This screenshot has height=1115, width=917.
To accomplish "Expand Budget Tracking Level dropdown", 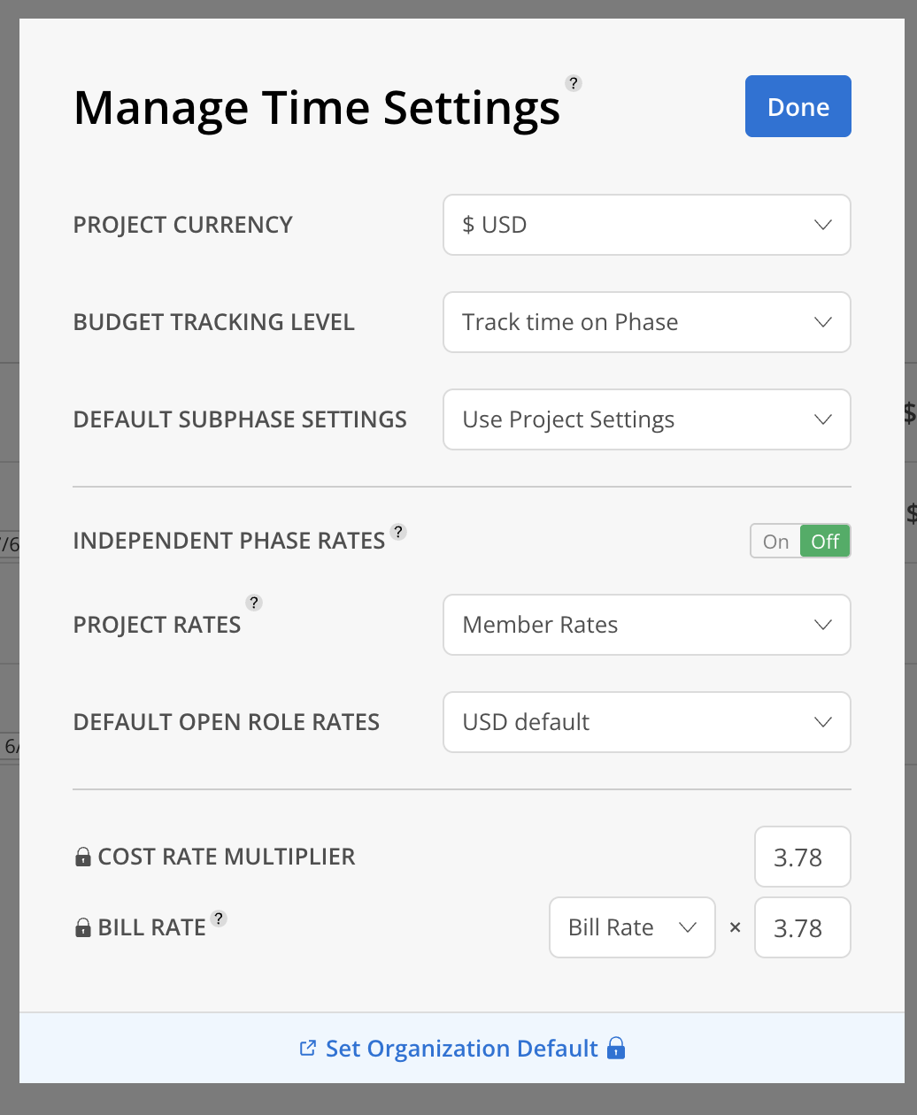I will 647,322.
